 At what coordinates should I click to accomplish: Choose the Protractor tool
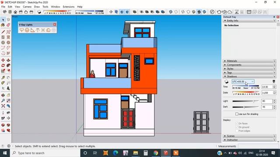[x=3, y=83]
